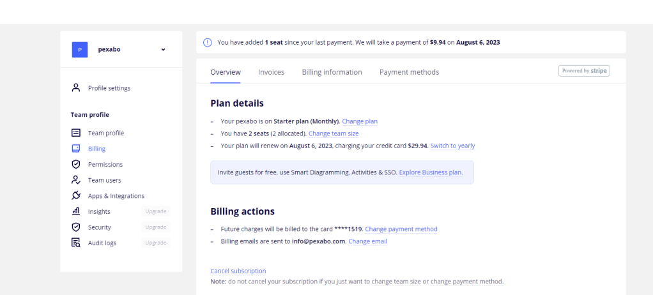Click the Permissions shield icon

pyautogui.click(x=76, y=164)
